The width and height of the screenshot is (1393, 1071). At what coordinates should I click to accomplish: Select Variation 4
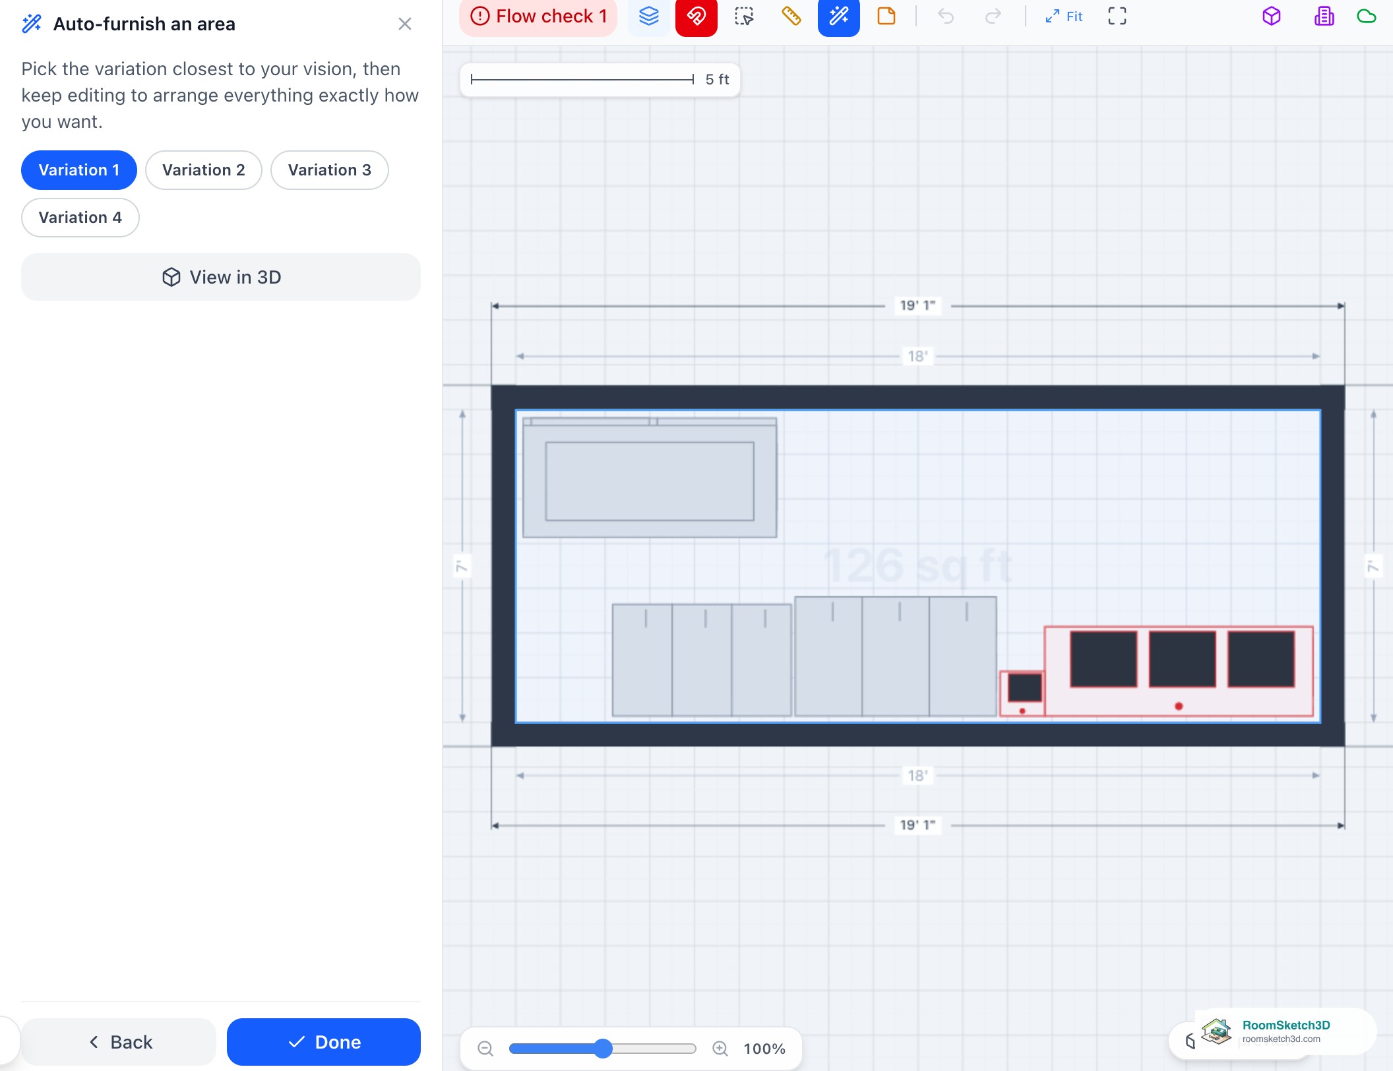[80, 218]
